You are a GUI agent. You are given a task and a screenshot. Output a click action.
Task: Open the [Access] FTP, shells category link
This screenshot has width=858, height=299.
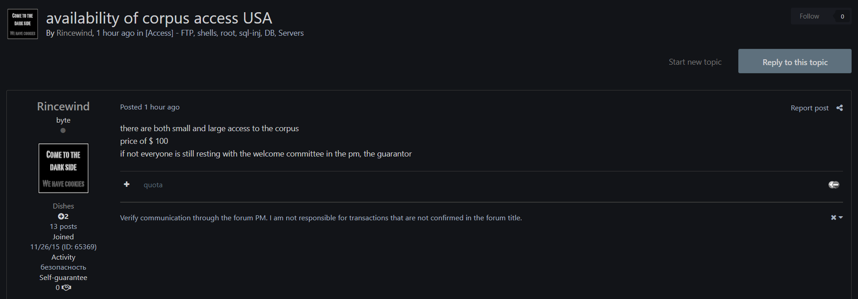pos(224,33)
